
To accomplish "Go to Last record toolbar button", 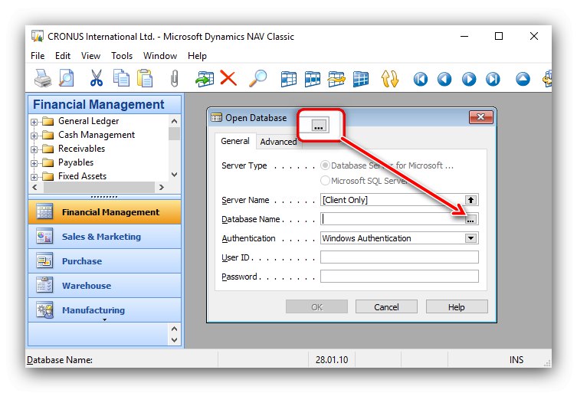I will tap(493, 79).
